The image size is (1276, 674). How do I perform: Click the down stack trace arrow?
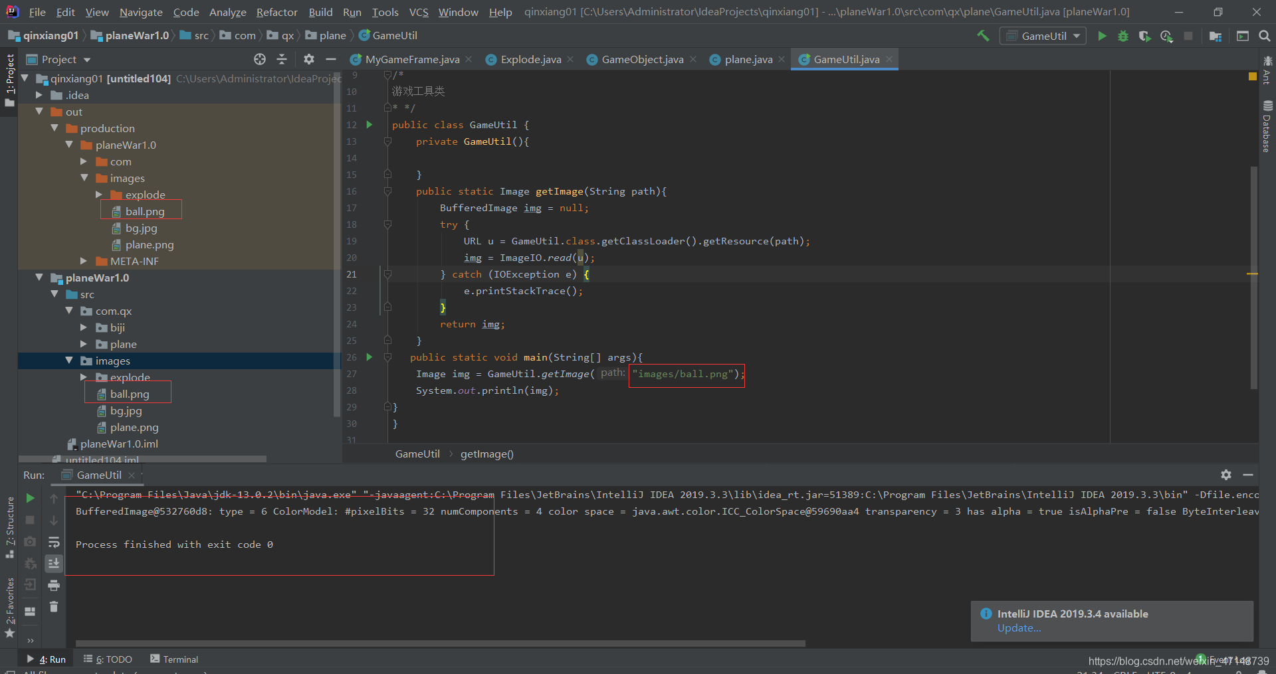[54, 520]
